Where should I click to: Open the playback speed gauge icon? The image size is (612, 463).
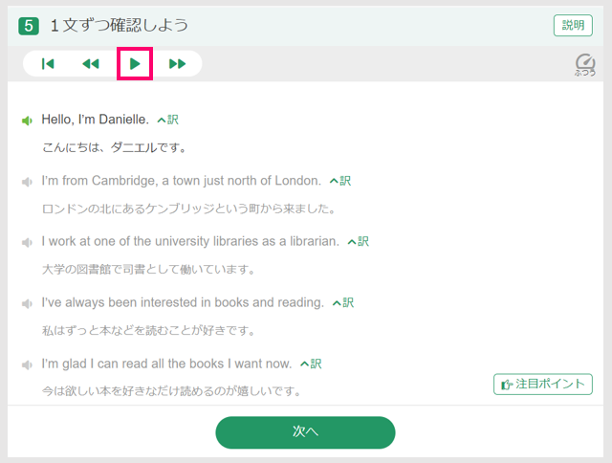coord(584,64)
